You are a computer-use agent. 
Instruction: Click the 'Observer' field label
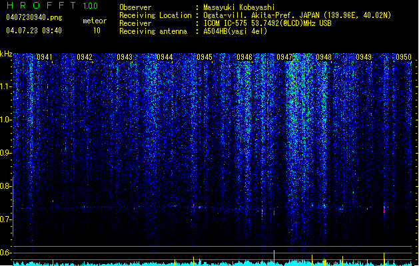coord(135,7)
